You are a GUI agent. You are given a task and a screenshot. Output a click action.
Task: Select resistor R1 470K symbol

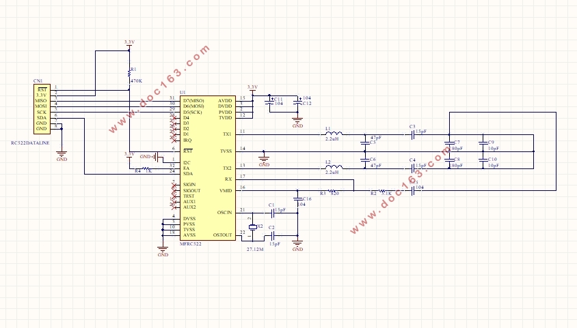(129, 74)
